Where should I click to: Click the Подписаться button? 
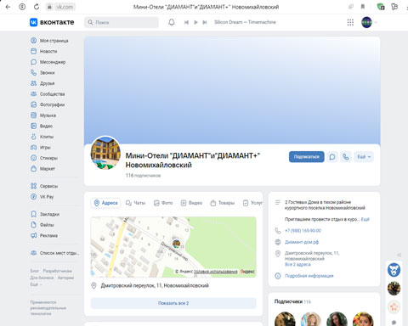tap(307, 157)
